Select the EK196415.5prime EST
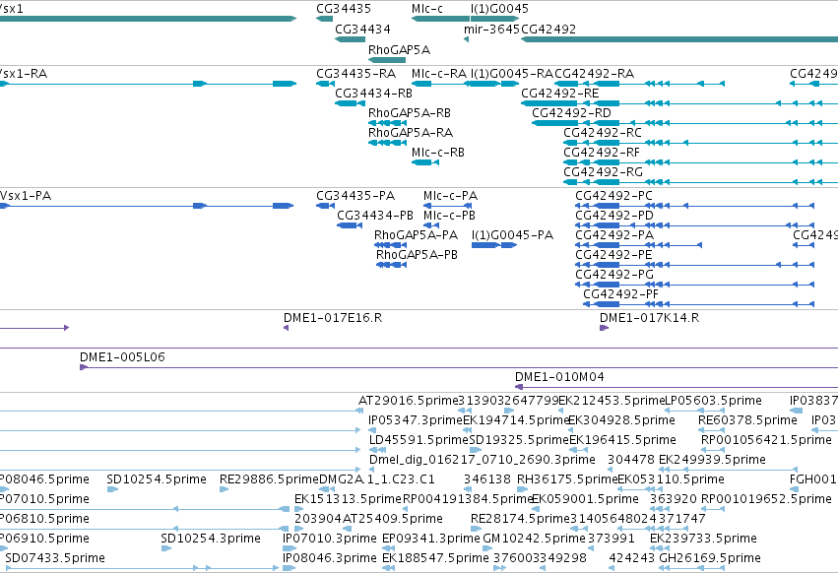Image resolution: width=838 pixels, height=573 pixels. pos(622,440)
